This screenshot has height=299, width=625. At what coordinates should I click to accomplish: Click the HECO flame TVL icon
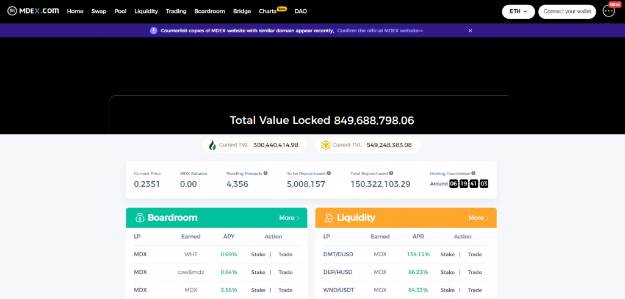(x=212, y=145)
